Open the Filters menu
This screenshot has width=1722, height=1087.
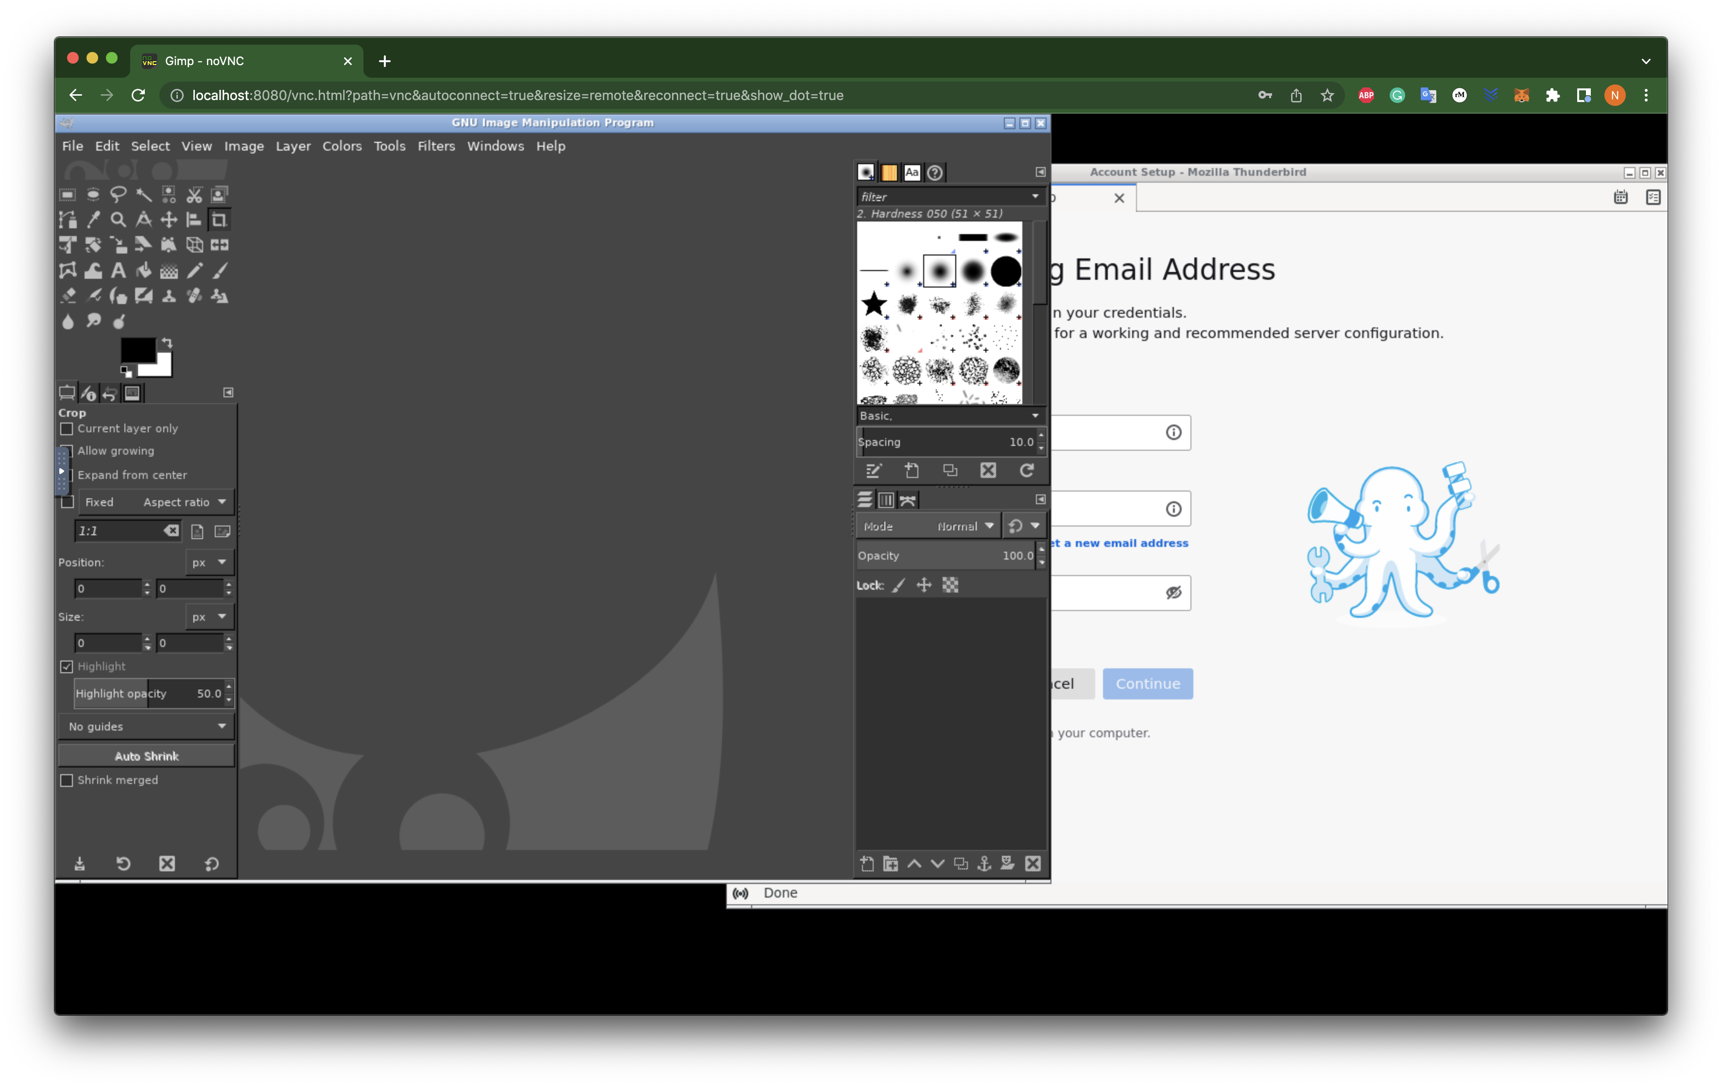pyautogui.click(x=435, y=146)
